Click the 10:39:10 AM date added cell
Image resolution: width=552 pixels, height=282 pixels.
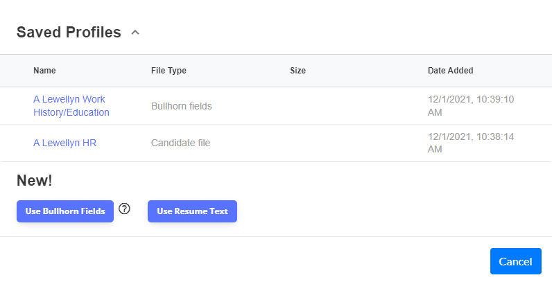(x=471, y=106)
